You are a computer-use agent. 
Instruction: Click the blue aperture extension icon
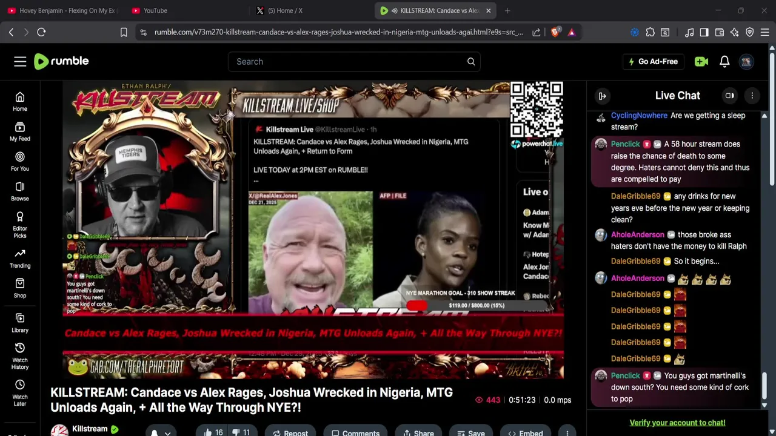click(x=635, y=32)
